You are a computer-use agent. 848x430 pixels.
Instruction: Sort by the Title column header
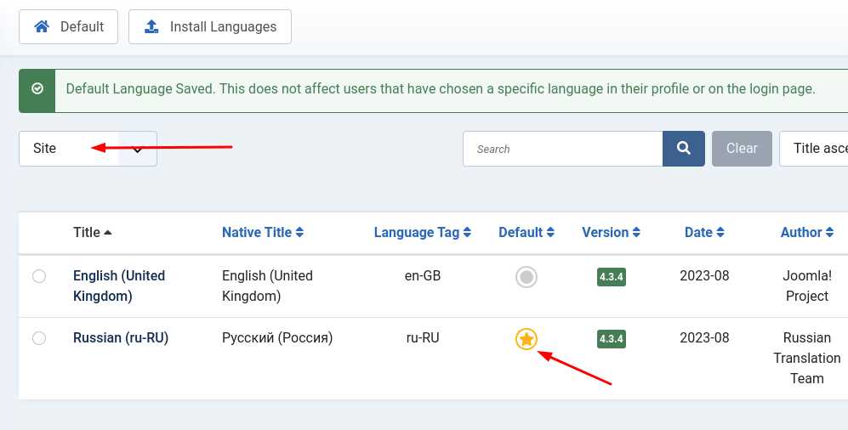point(93,232)
